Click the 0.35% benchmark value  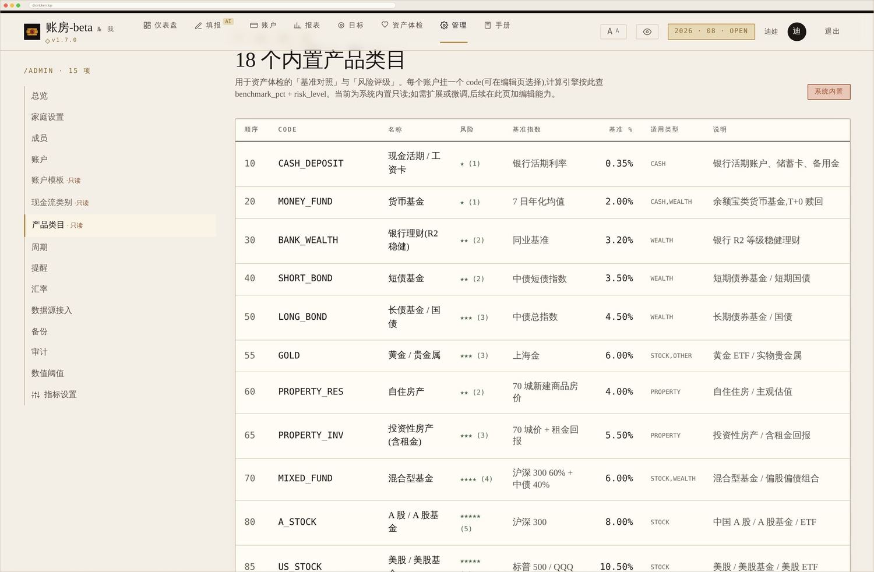tap(619, 164)
